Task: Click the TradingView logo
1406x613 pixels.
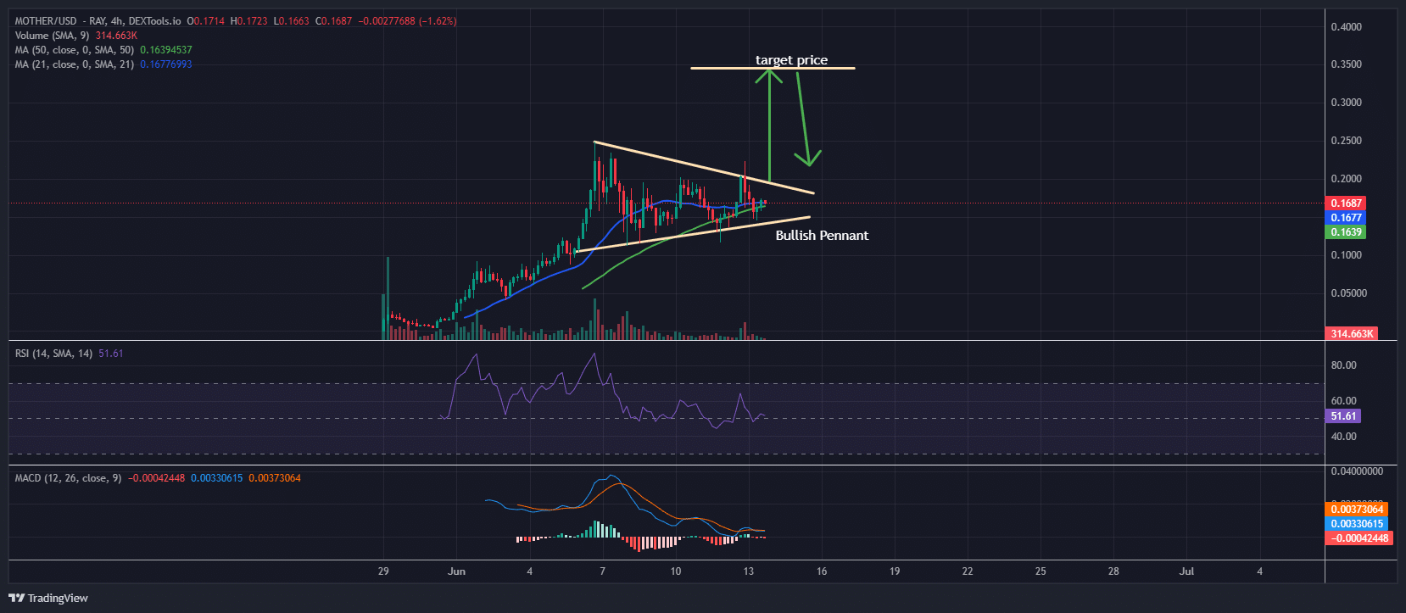Action: click(x=48, y=598)
